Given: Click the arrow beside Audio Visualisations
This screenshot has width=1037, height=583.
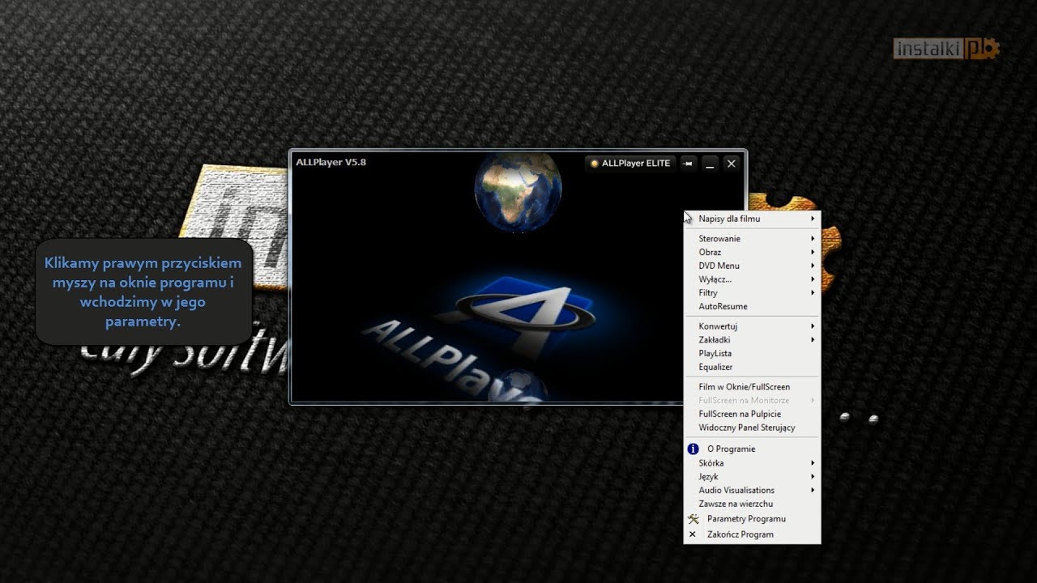Looking at the screenshot, I should [813, 490].
